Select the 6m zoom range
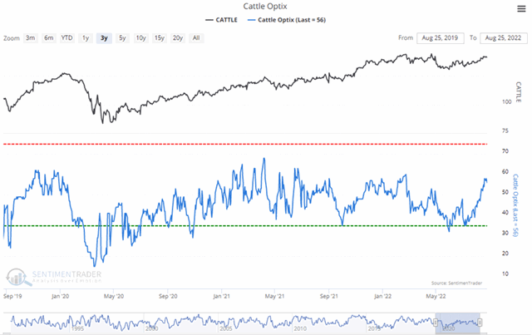 [x=48, y=38]
